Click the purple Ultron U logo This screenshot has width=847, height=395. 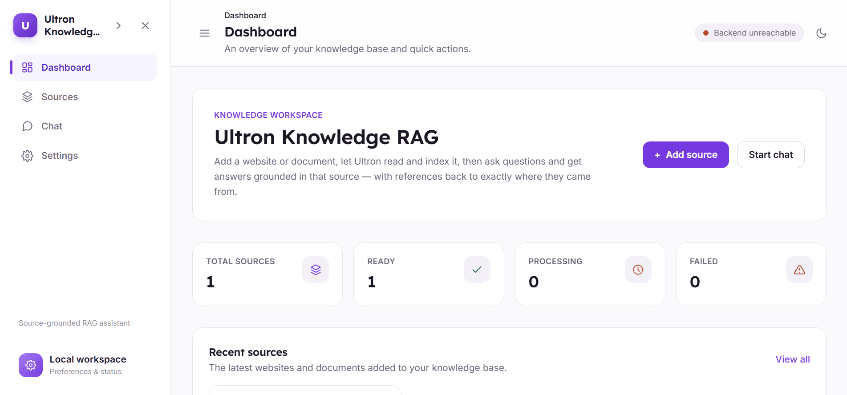click(x=25, y=25)
